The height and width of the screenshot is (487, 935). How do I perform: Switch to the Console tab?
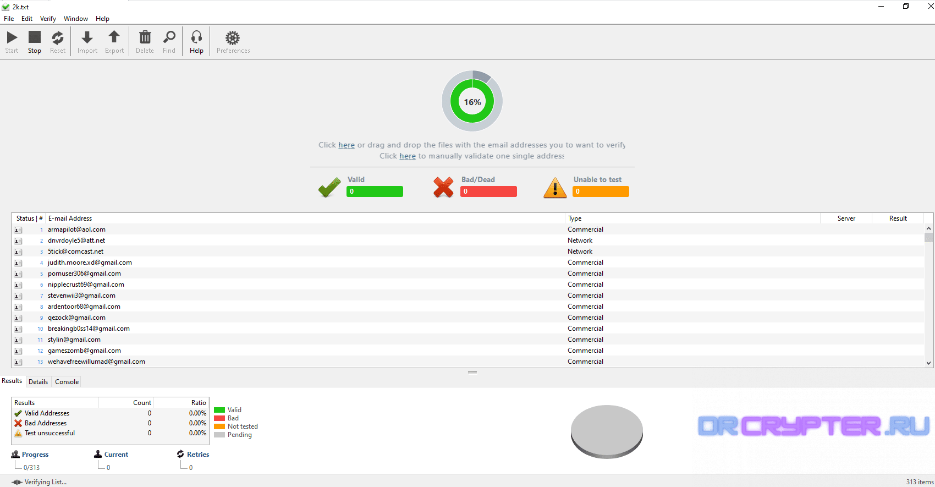click(x=67, y=382)
